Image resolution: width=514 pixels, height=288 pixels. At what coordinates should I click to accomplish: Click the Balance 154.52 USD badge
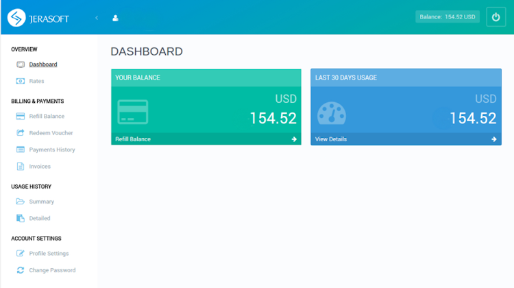[x=448, y=16]
